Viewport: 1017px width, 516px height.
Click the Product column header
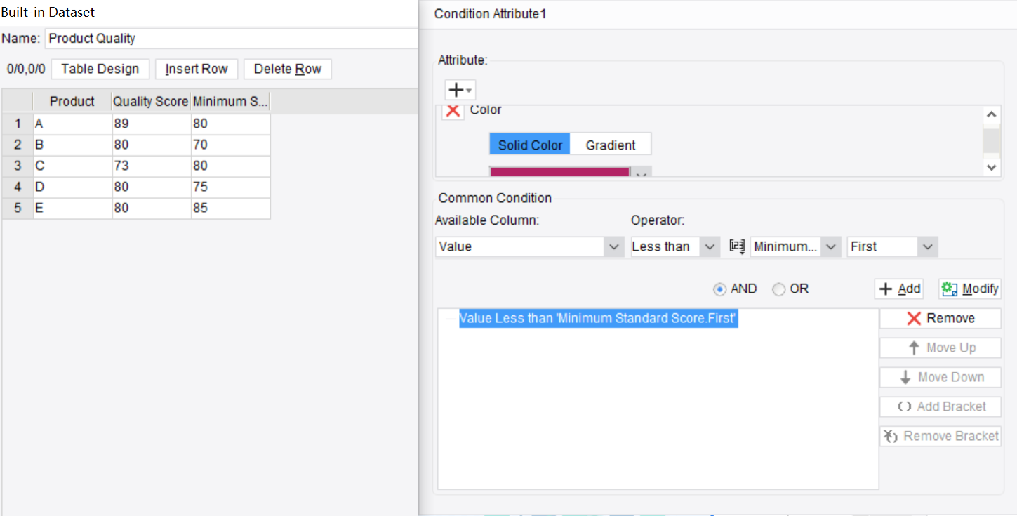pos(72,101)
